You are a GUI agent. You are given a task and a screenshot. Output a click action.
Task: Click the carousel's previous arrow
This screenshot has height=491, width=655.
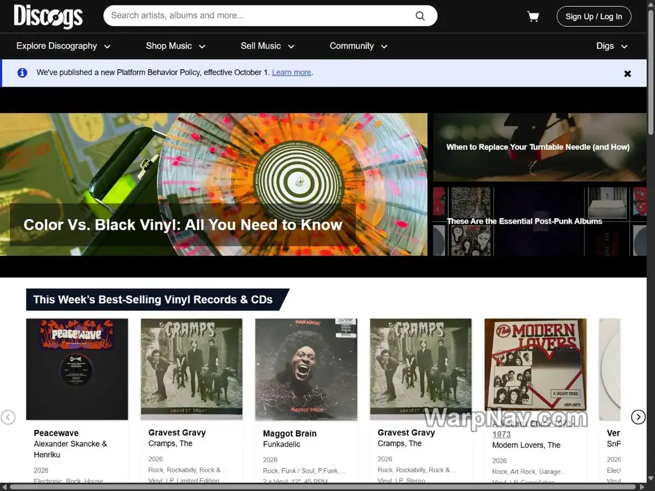click(8, 417)
